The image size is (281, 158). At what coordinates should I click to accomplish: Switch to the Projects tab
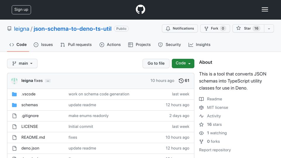(139, 44)
